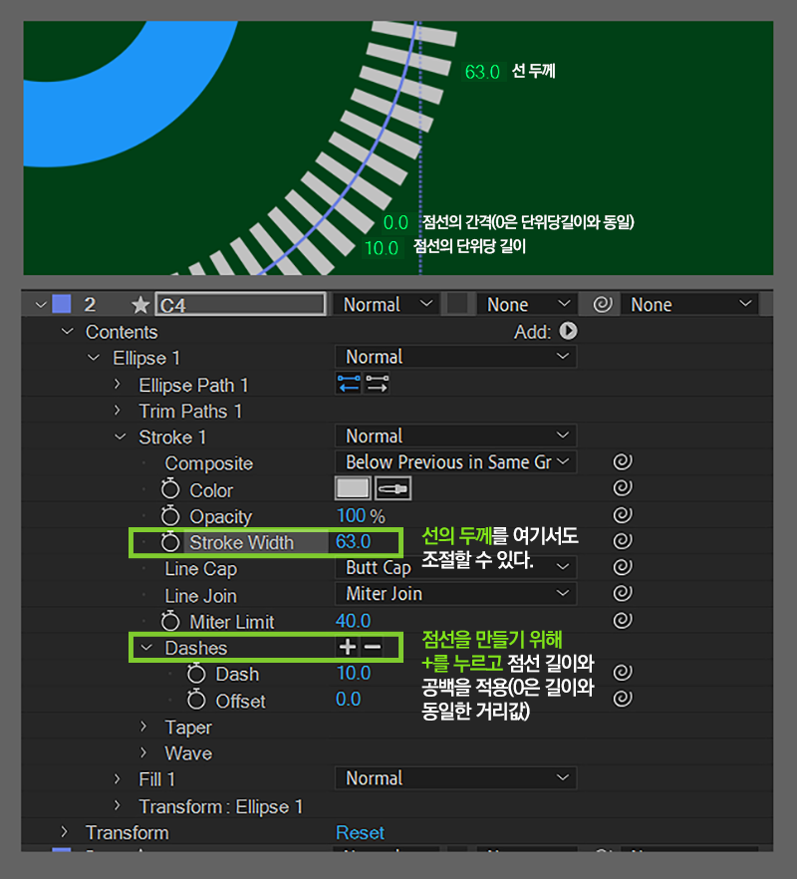Collapse the Contents group
This screenshot has height=879, width=797.
pos(68,331)
